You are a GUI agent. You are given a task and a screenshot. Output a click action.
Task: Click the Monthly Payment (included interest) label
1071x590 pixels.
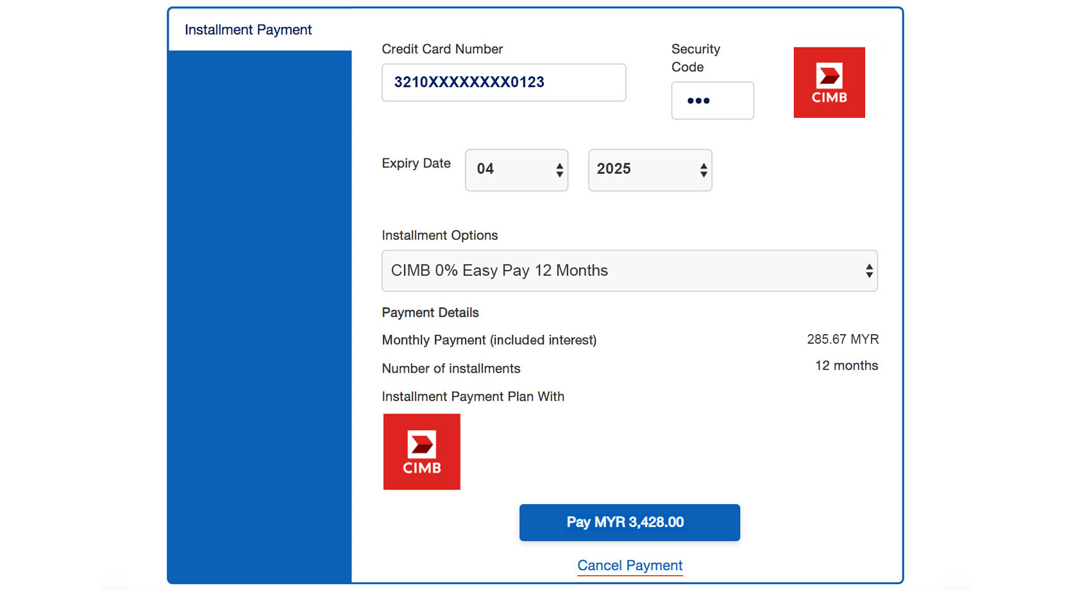tap(489, 340)
